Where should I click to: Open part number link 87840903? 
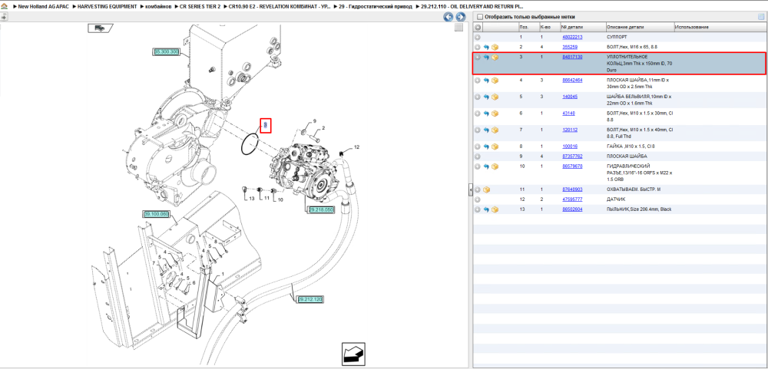pyautogui.click(x=572, y=189)
